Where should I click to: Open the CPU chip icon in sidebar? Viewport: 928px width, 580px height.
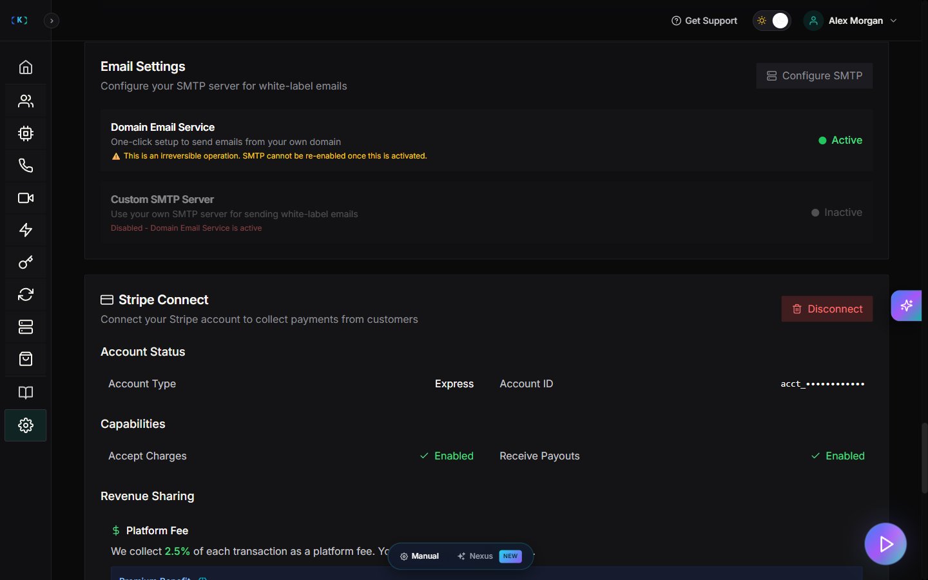(x=26, y=133)
